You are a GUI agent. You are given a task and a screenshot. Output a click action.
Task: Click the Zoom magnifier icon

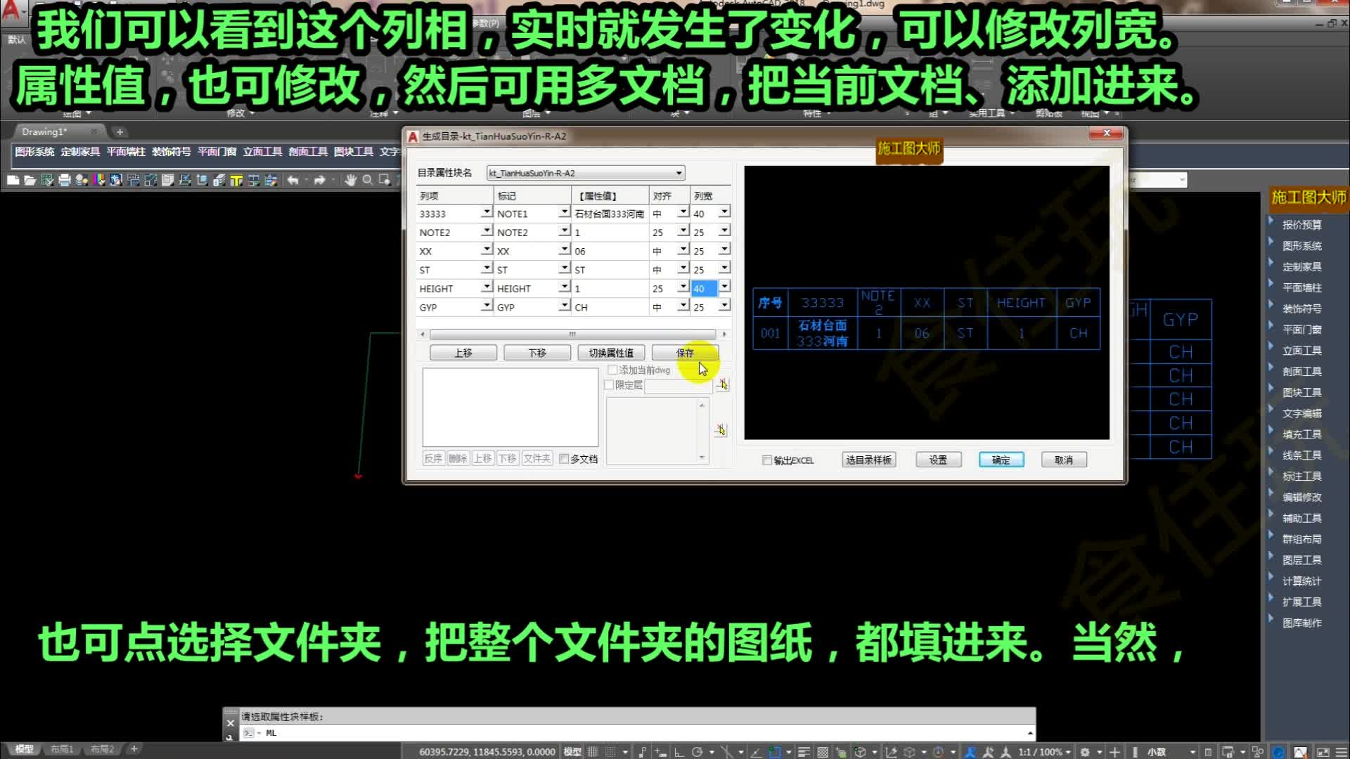coord(367,181)
